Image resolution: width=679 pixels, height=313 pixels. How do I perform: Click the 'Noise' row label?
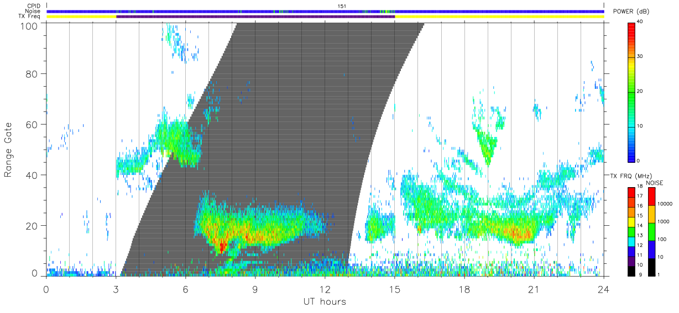click(33, 11)
